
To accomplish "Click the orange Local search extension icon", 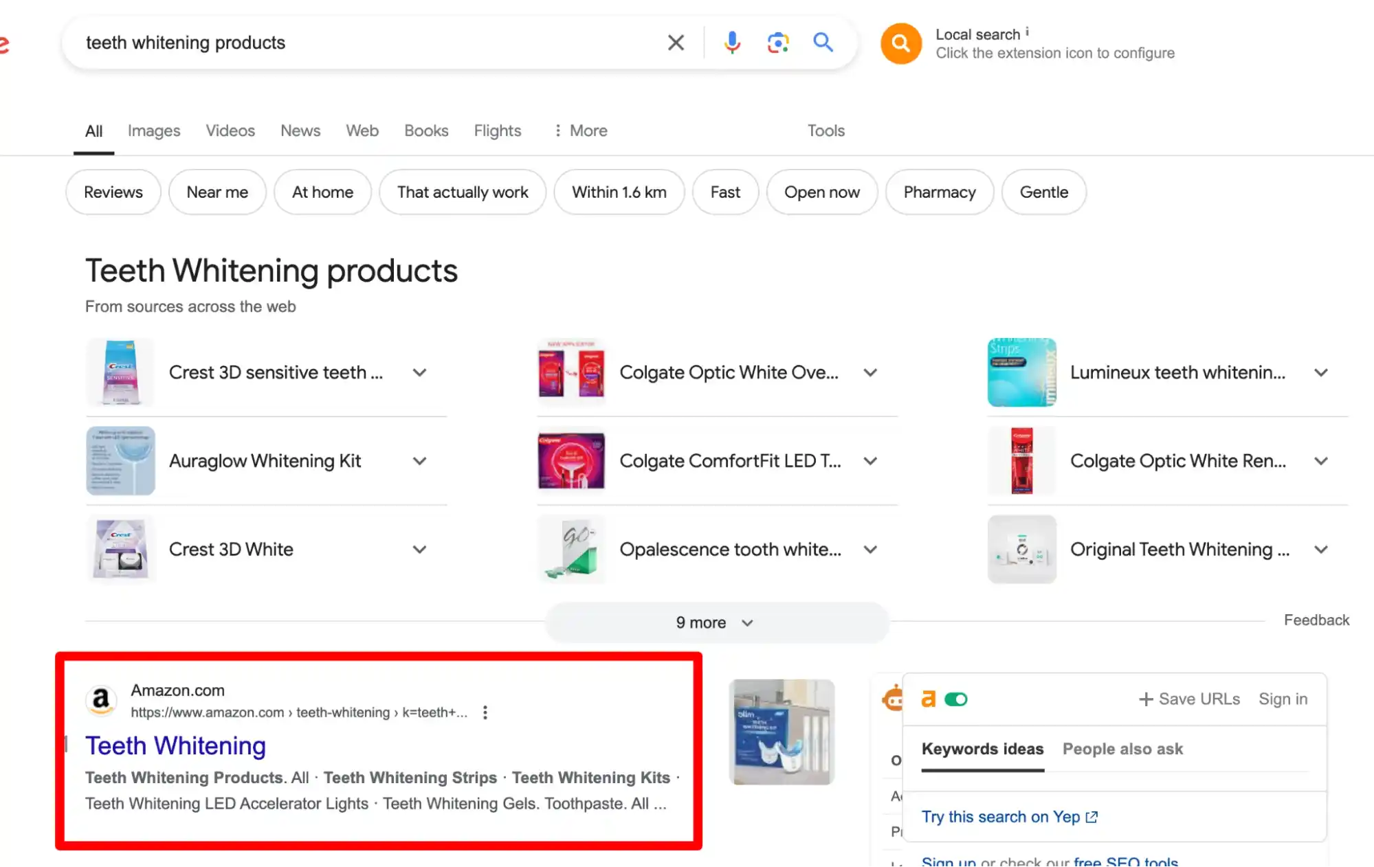I will 900,43.
